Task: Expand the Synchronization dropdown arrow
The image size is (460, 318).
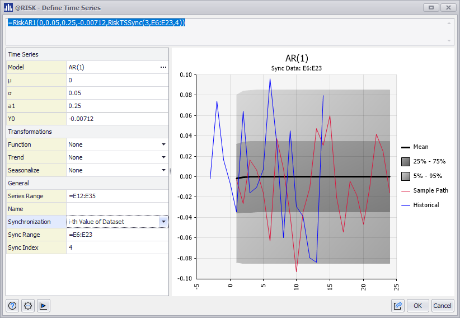Action: click(x=163, y=222)
